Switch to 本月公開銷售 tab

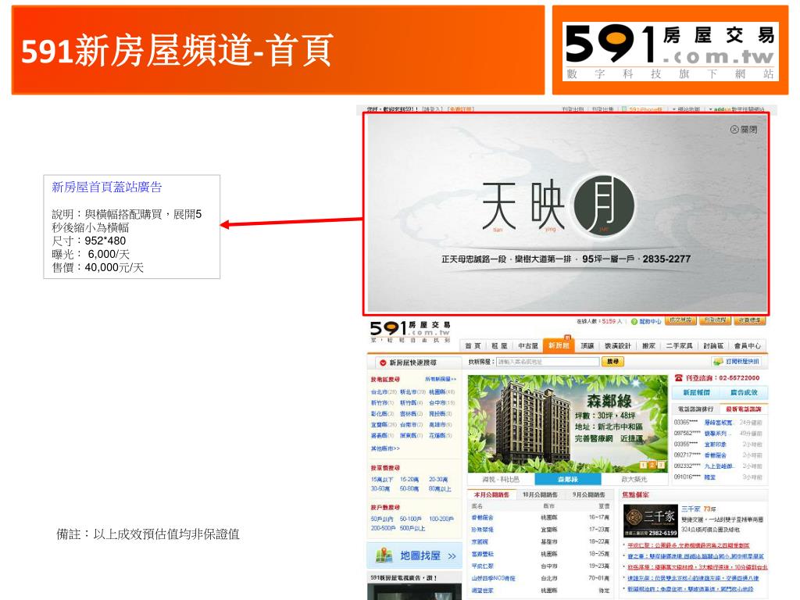click(492, 495)
